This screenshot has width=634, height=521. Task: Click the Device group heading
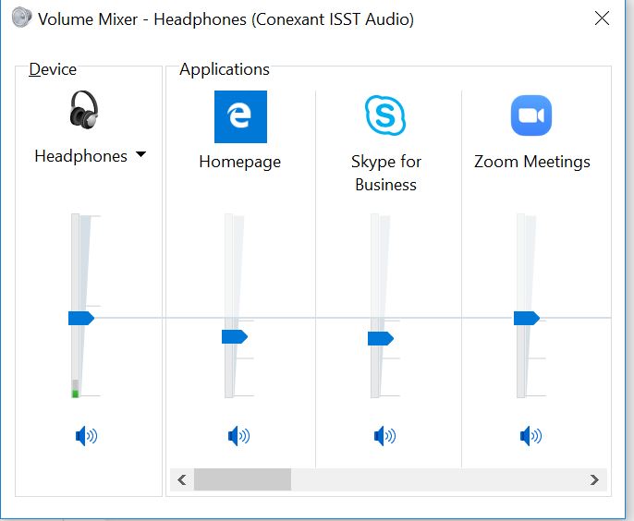[x=53, y=69]
